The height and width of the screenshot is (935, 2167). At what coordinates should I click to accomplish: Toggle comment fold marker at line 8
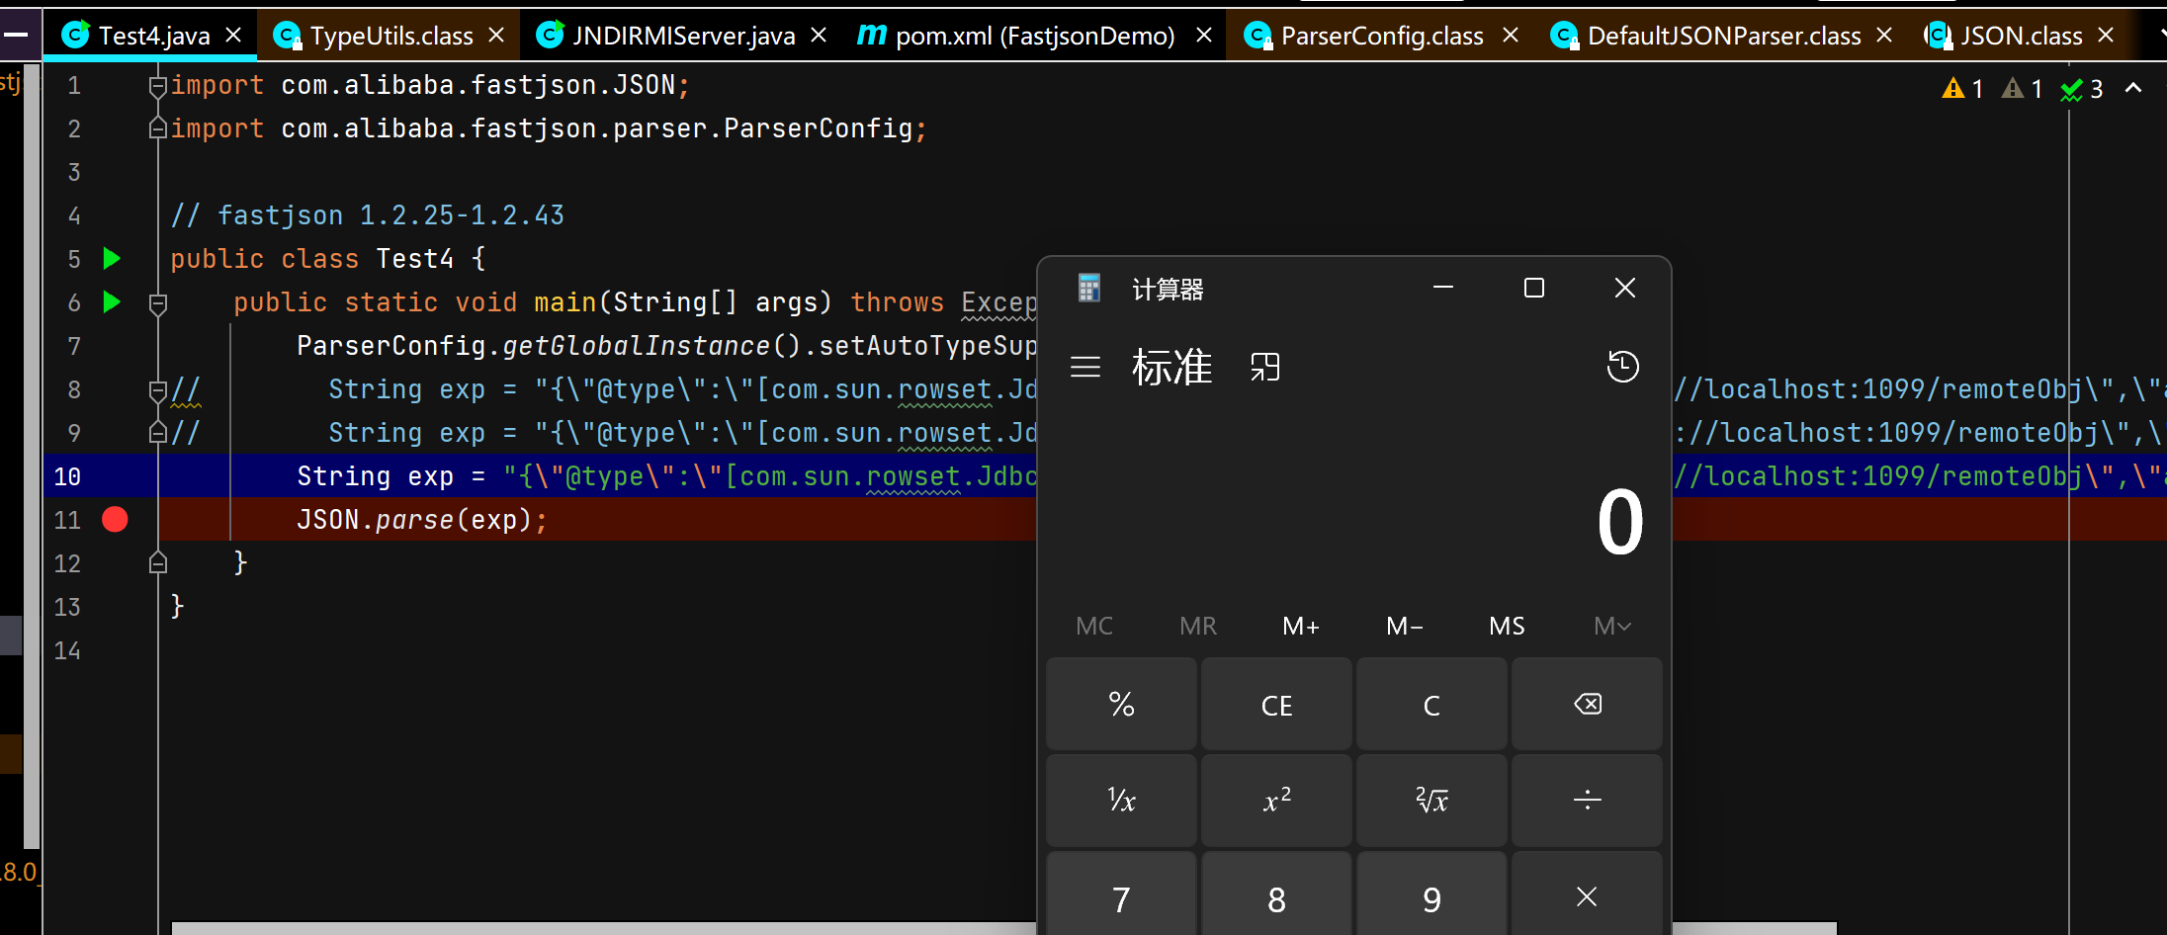[x=157, y=389]
